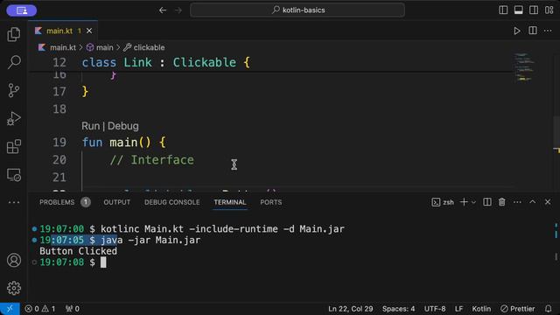Image resolution: width=560 pixels, height=315 pixels.
Task: Click the code minimap
Action: pos(524,67)
